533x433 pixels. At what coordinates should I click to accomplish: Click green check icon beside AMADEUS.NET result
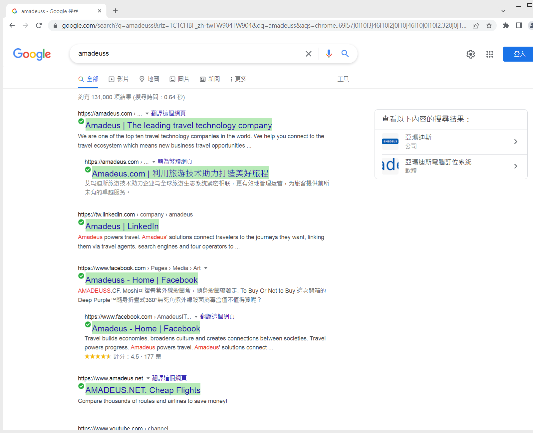(81, 386)
